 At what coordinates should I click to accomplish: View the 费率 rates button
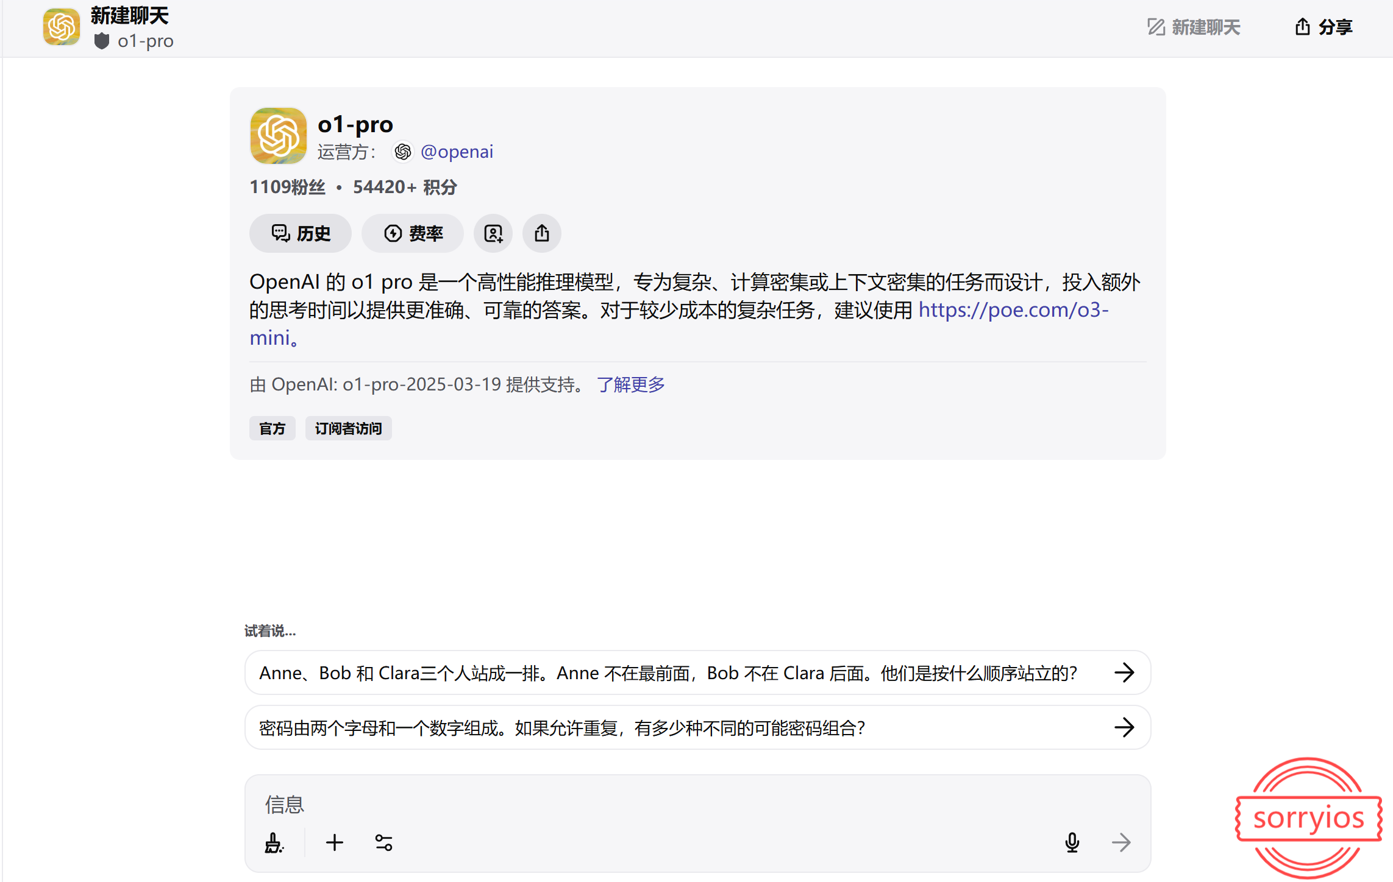click(x=413, y=233)
